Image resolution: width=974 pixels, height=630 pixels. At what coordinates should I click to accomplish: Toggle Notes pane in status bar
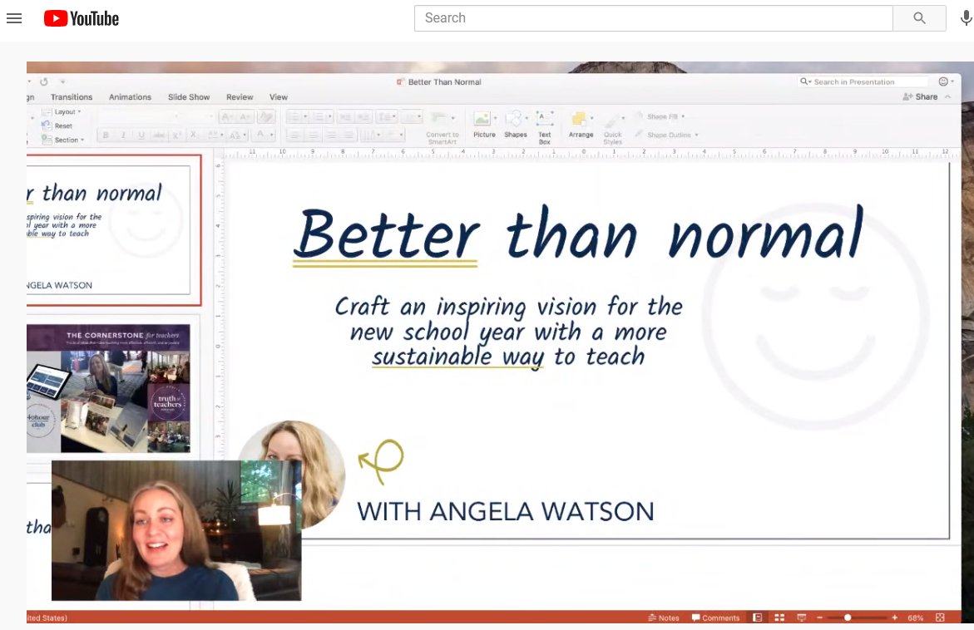664,618
